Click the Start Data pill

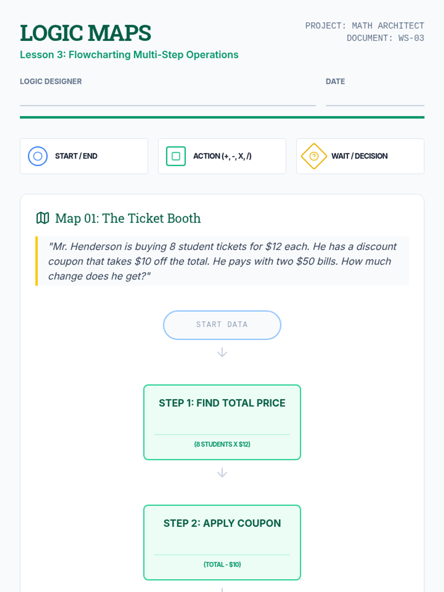coord(222,325)
